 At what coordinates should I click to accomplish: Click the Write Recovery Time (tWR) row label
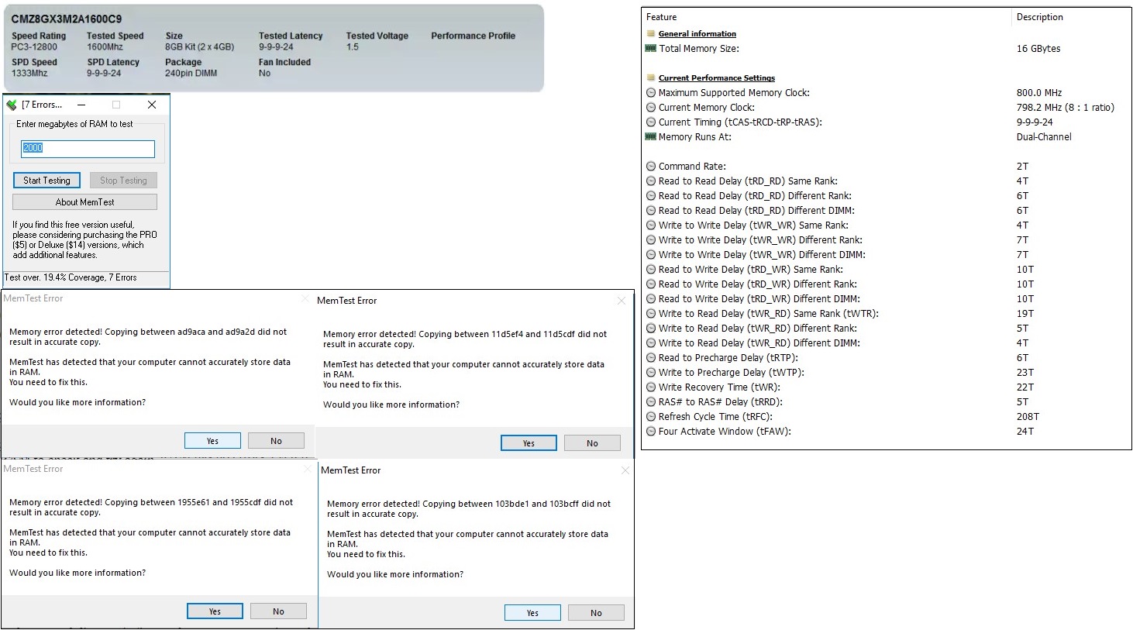[719, 387]
